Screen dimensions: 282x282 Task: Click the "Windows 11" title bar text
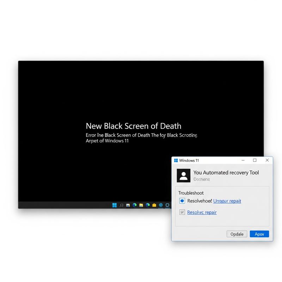(x=189, y=160)
